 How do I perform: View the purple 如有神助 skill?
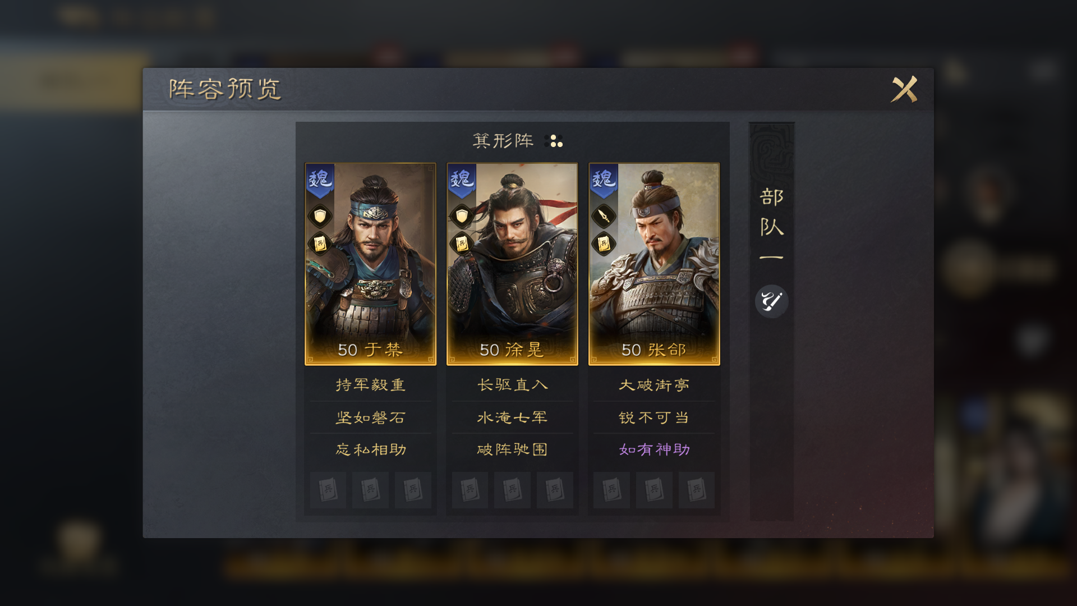pos(654,449)
